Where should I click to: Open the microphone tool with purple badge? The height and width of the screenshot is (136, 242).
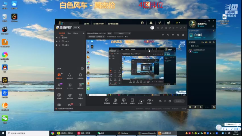[x=59, y=86]
